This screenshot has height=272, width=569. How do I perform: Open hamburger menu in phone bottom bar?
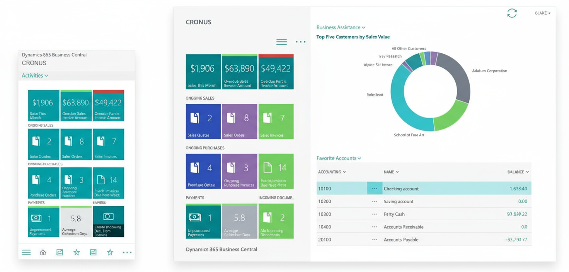pos(26,252)
